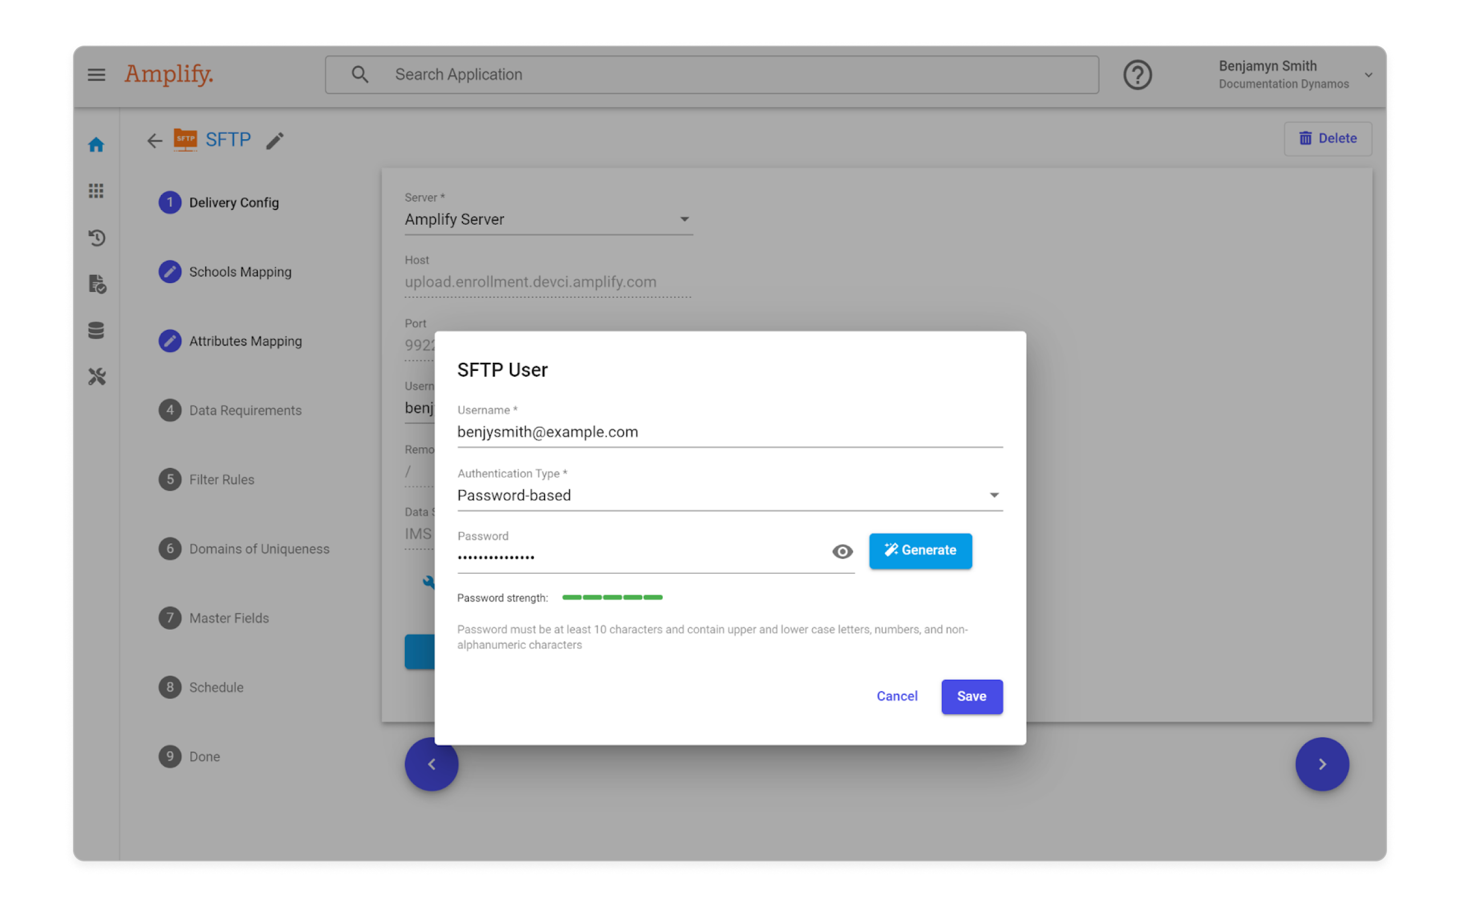Open the apps grid icon in sidebar
The image size is (1460, 907).
96,191
